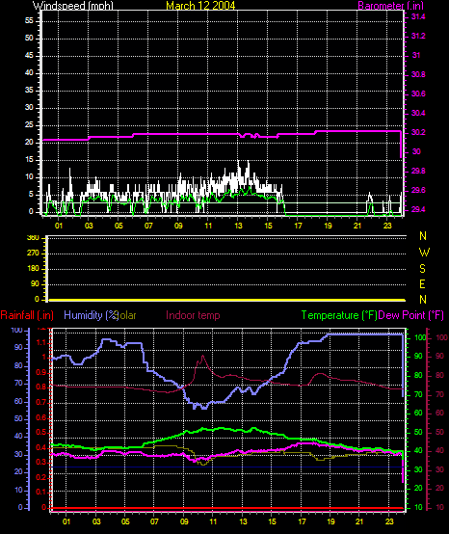The height and width of the screenshot is (534, 449).
Task: Click the Solar legend label
Action: pyautogui.click(x=126, y=316)
